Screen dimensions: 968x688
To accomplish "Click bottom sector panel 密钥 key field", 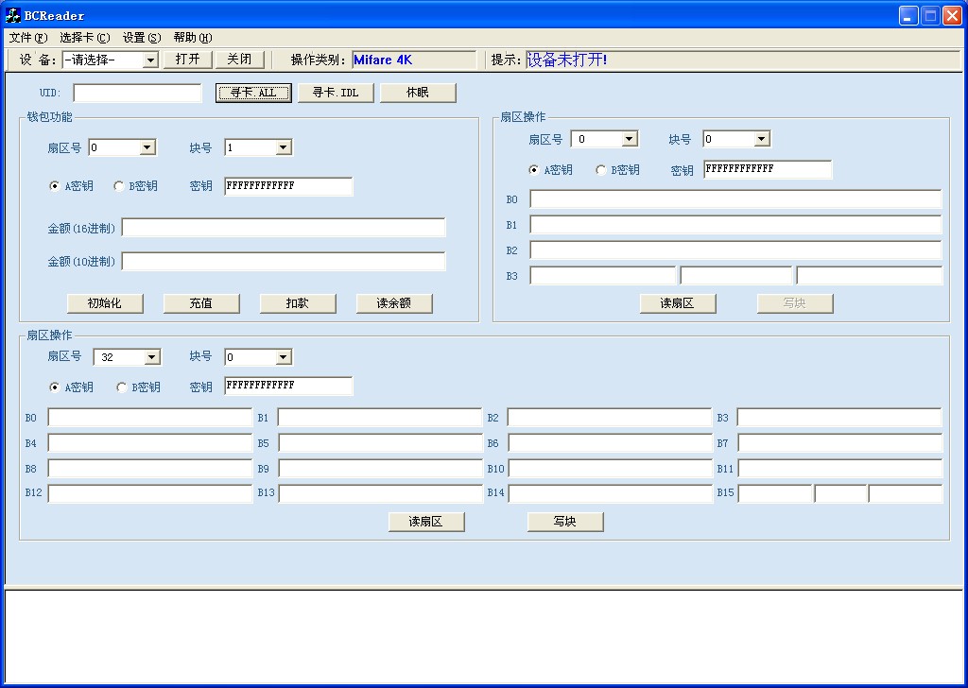I will click(x=288, y=386).
